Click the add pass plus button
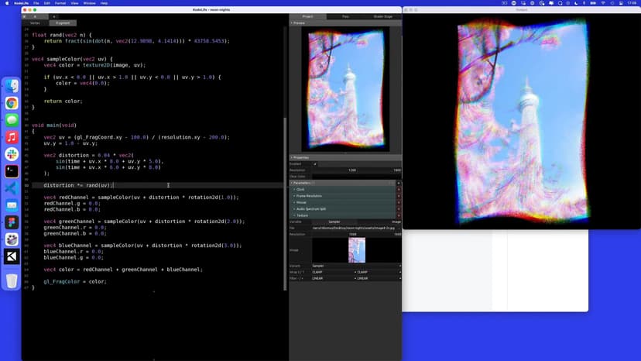 coord(54,16)
